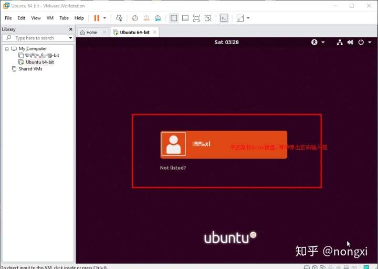Suspend the VM with the orange pause button
Screen dimensions: 378x269
coord(97,18)
